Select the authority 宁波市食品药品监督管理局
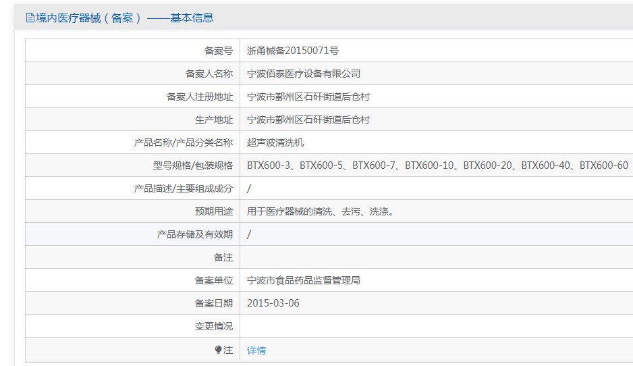 tap(304, 280)
